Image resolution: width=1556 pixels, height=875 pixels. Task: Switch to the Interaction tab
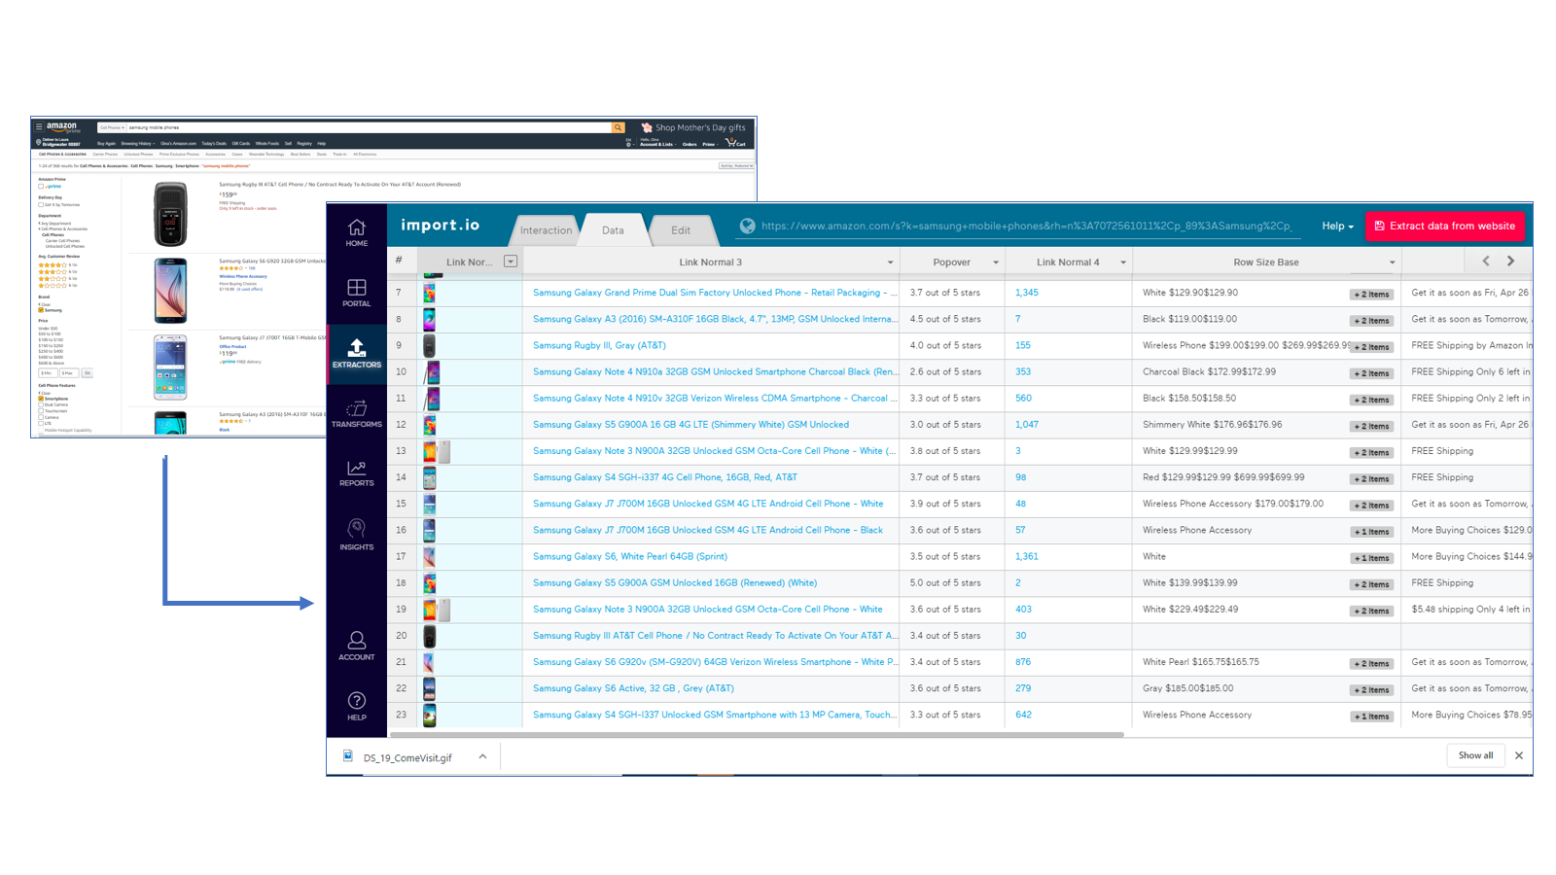tap(546, 230)
